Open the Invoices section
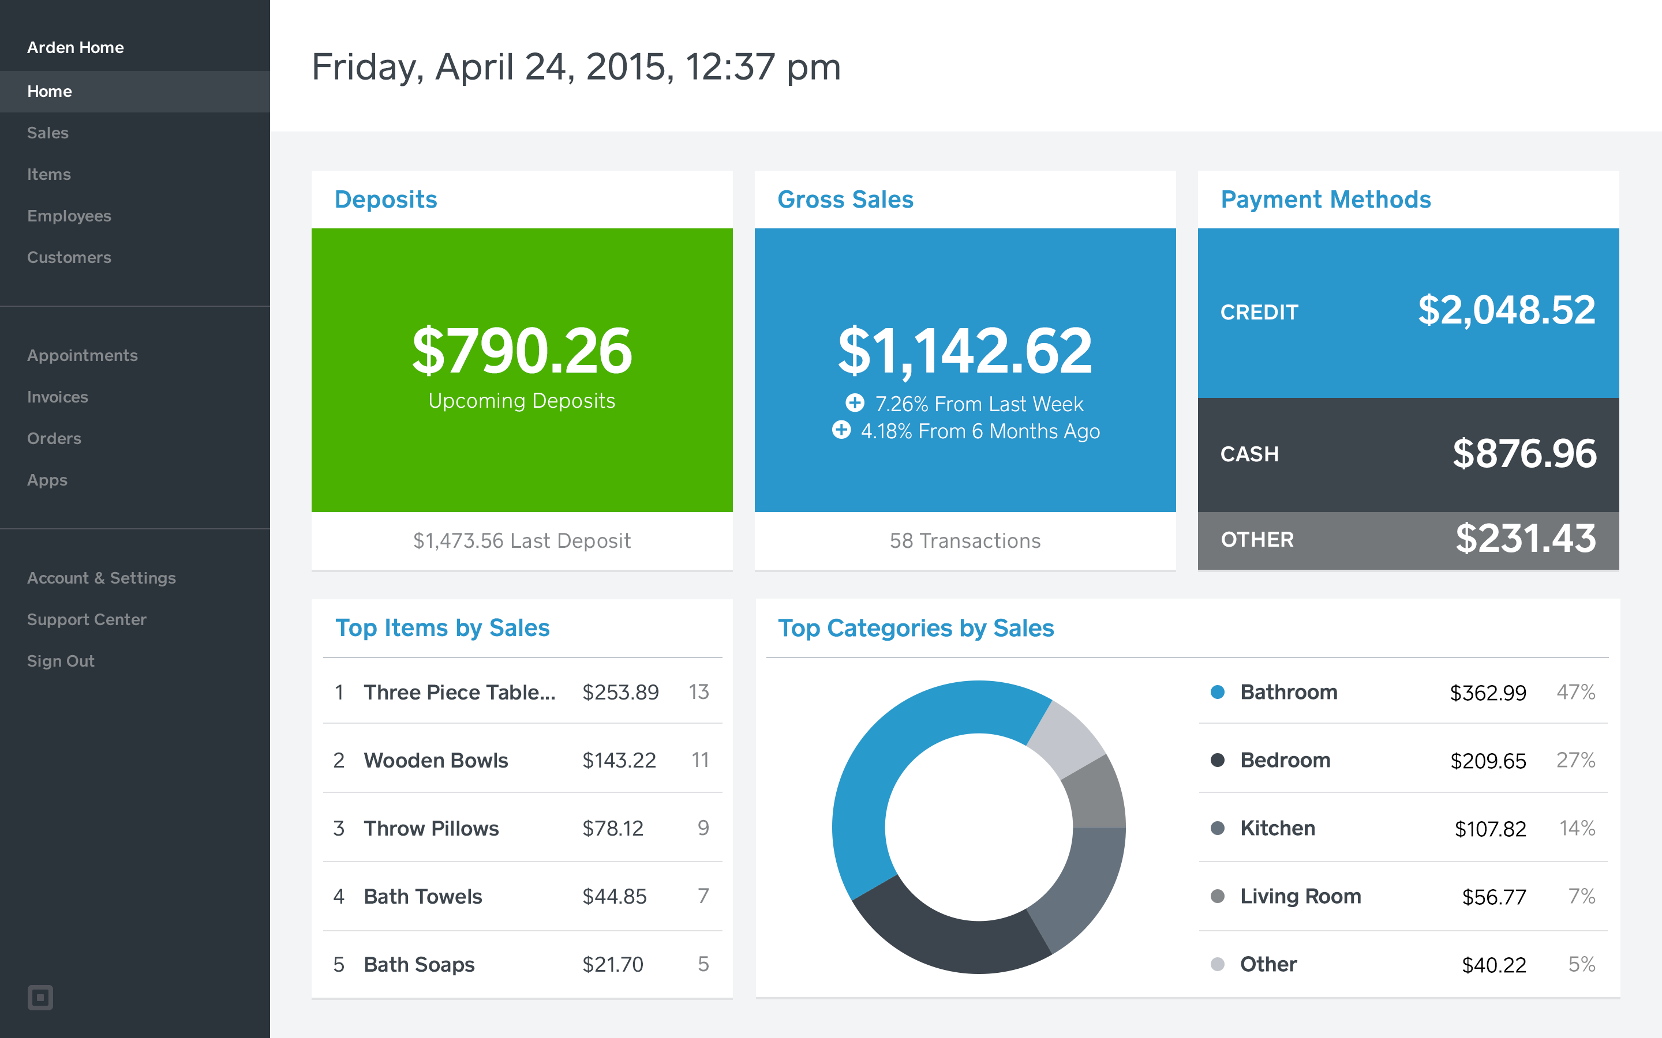Image resolution: width=1662 pixels, height=1038 pixels. (x=57, y=397)
